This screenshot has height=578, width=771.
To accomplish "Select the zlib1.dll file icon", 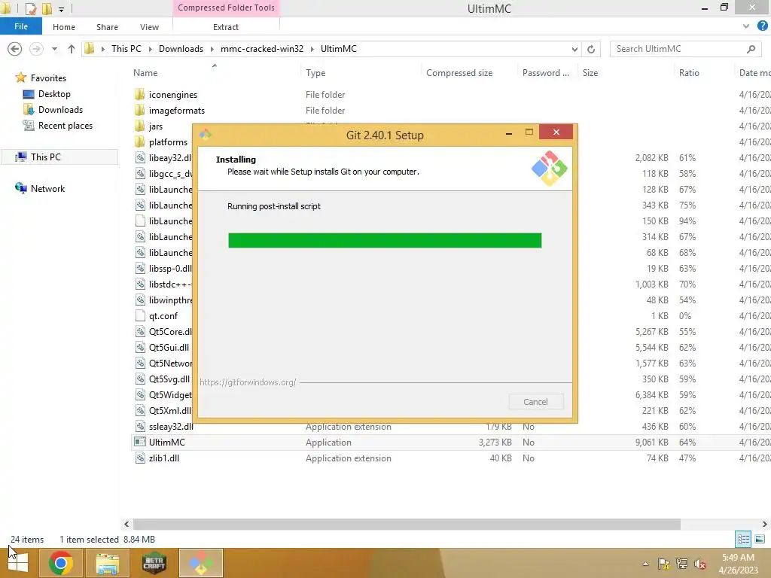I will tap(140, 458).
